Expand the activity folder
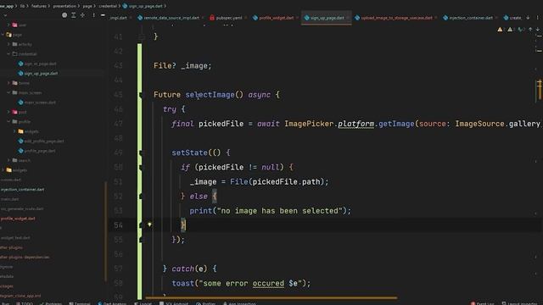The height and width of the screenshot is (305, 543). [x=8, y=44]
